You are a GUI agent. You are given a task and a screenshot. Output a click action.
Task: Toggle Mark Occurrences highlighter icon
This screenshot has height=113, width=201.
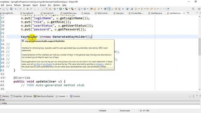(x=109, y=9)
